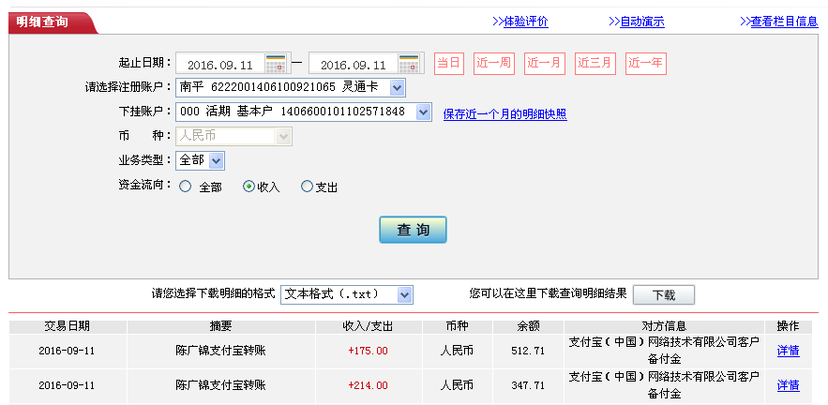Click 保存近一个月的明细快照 link

[504, 114]
